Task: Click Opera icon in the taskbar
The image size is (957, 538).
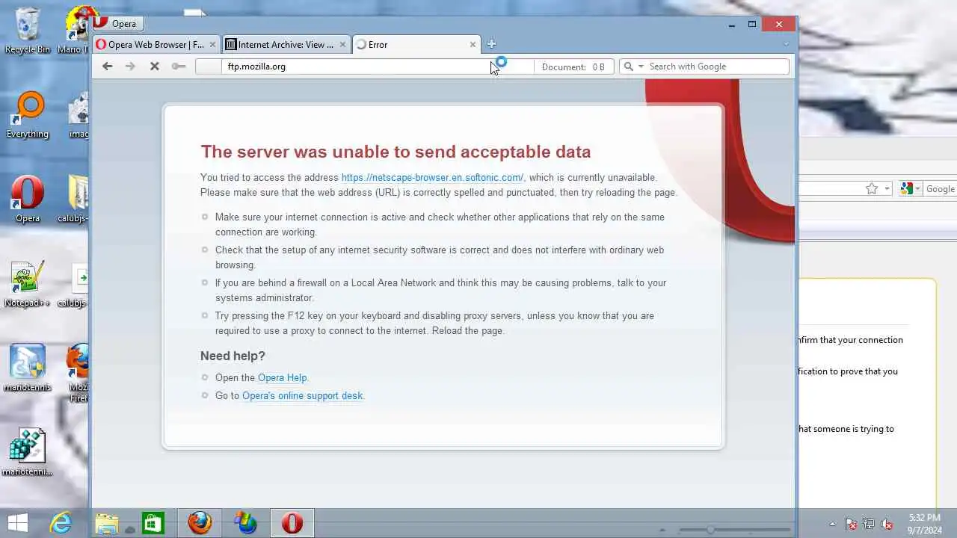Action: point(292,522)
